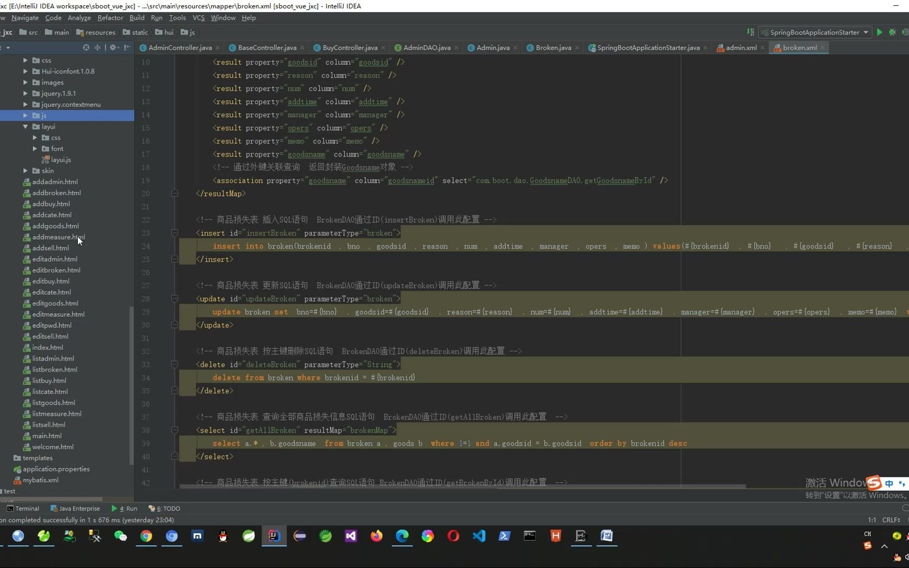Viewport: 909px width, 568px height.
Task: Launch Visual Studio Code from the taskbar
Action: 479,536
